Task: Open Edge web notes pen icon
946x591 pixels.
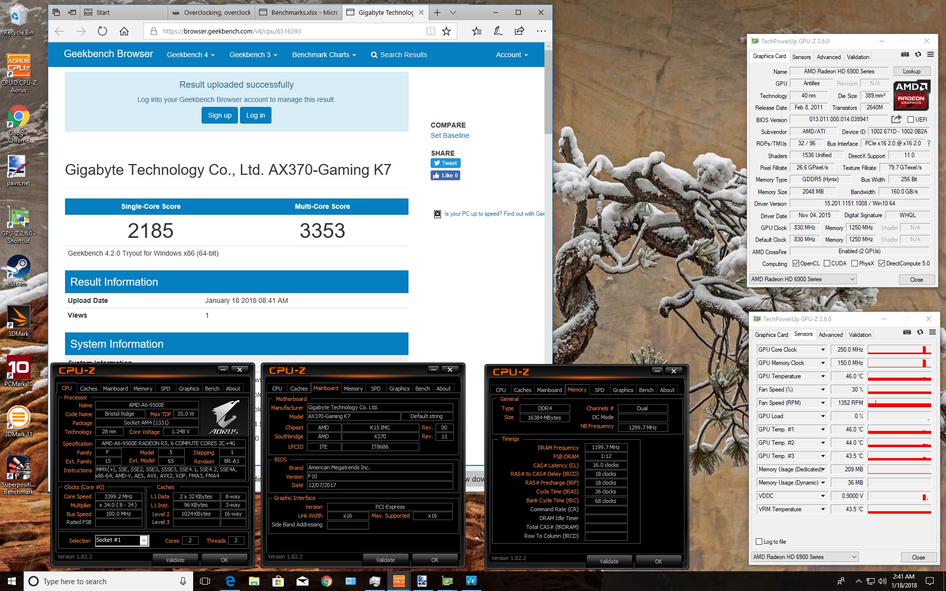Action: click(x=498, y=31)
